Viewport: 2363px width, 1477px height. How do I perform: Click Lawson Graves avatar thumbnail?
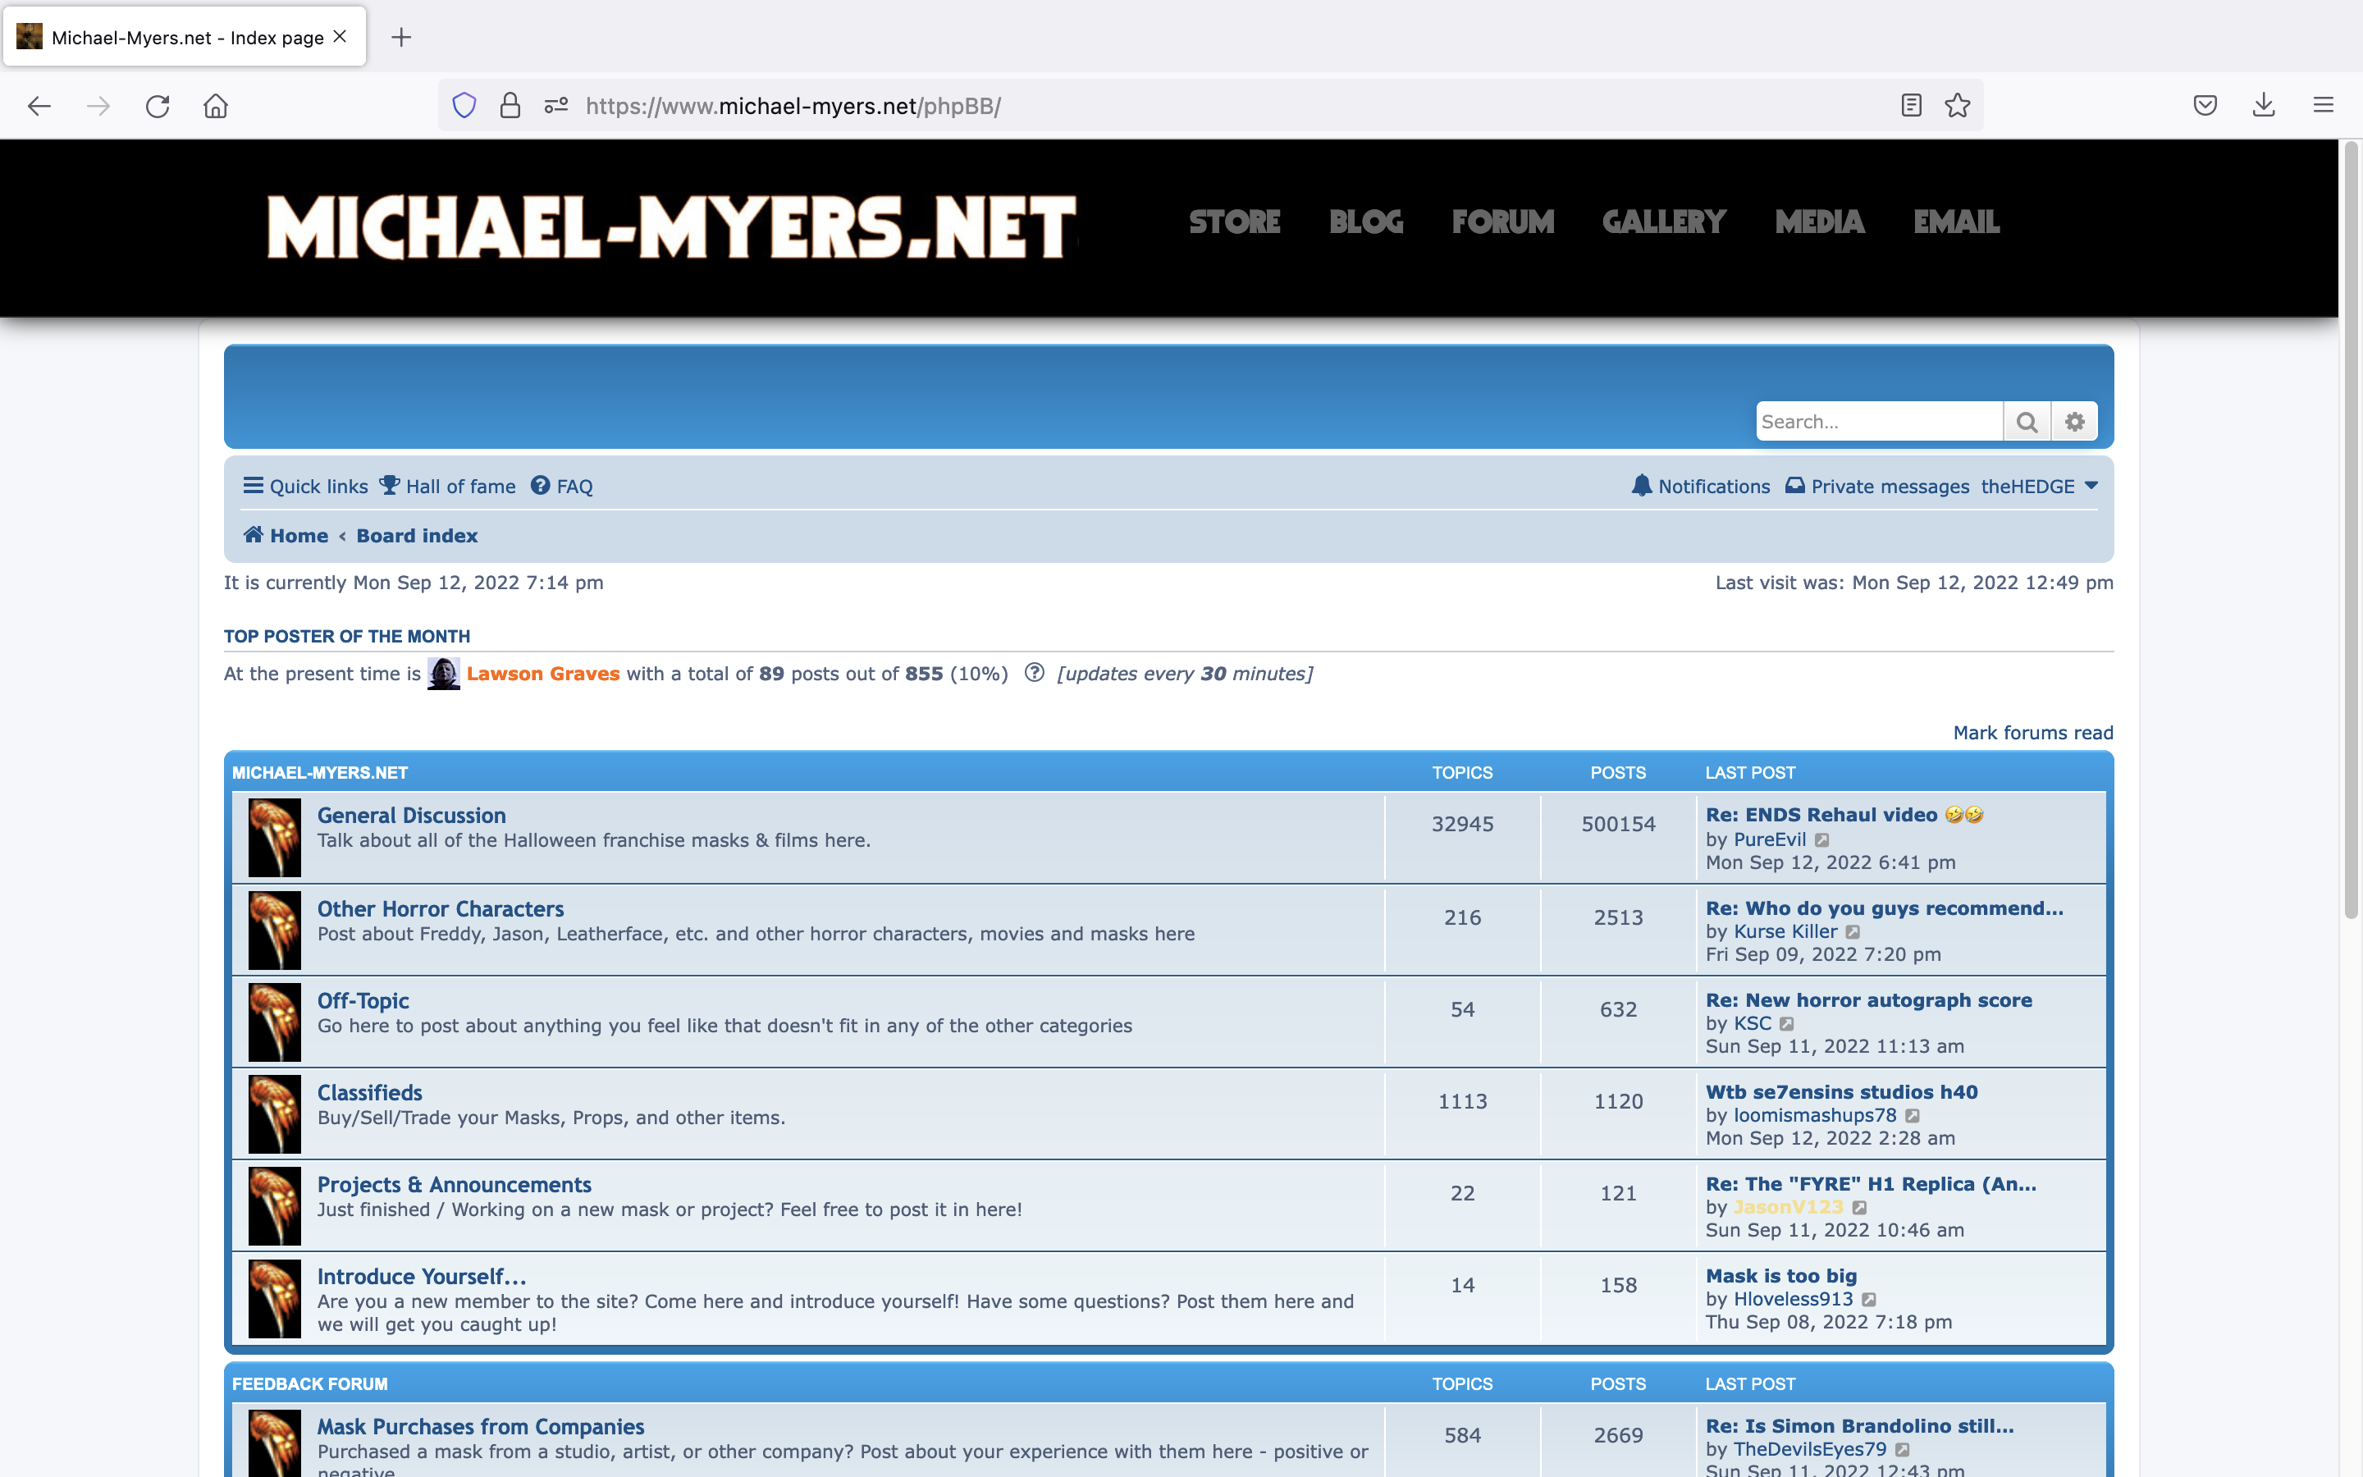pyautogui.click(x=443, y=673)
